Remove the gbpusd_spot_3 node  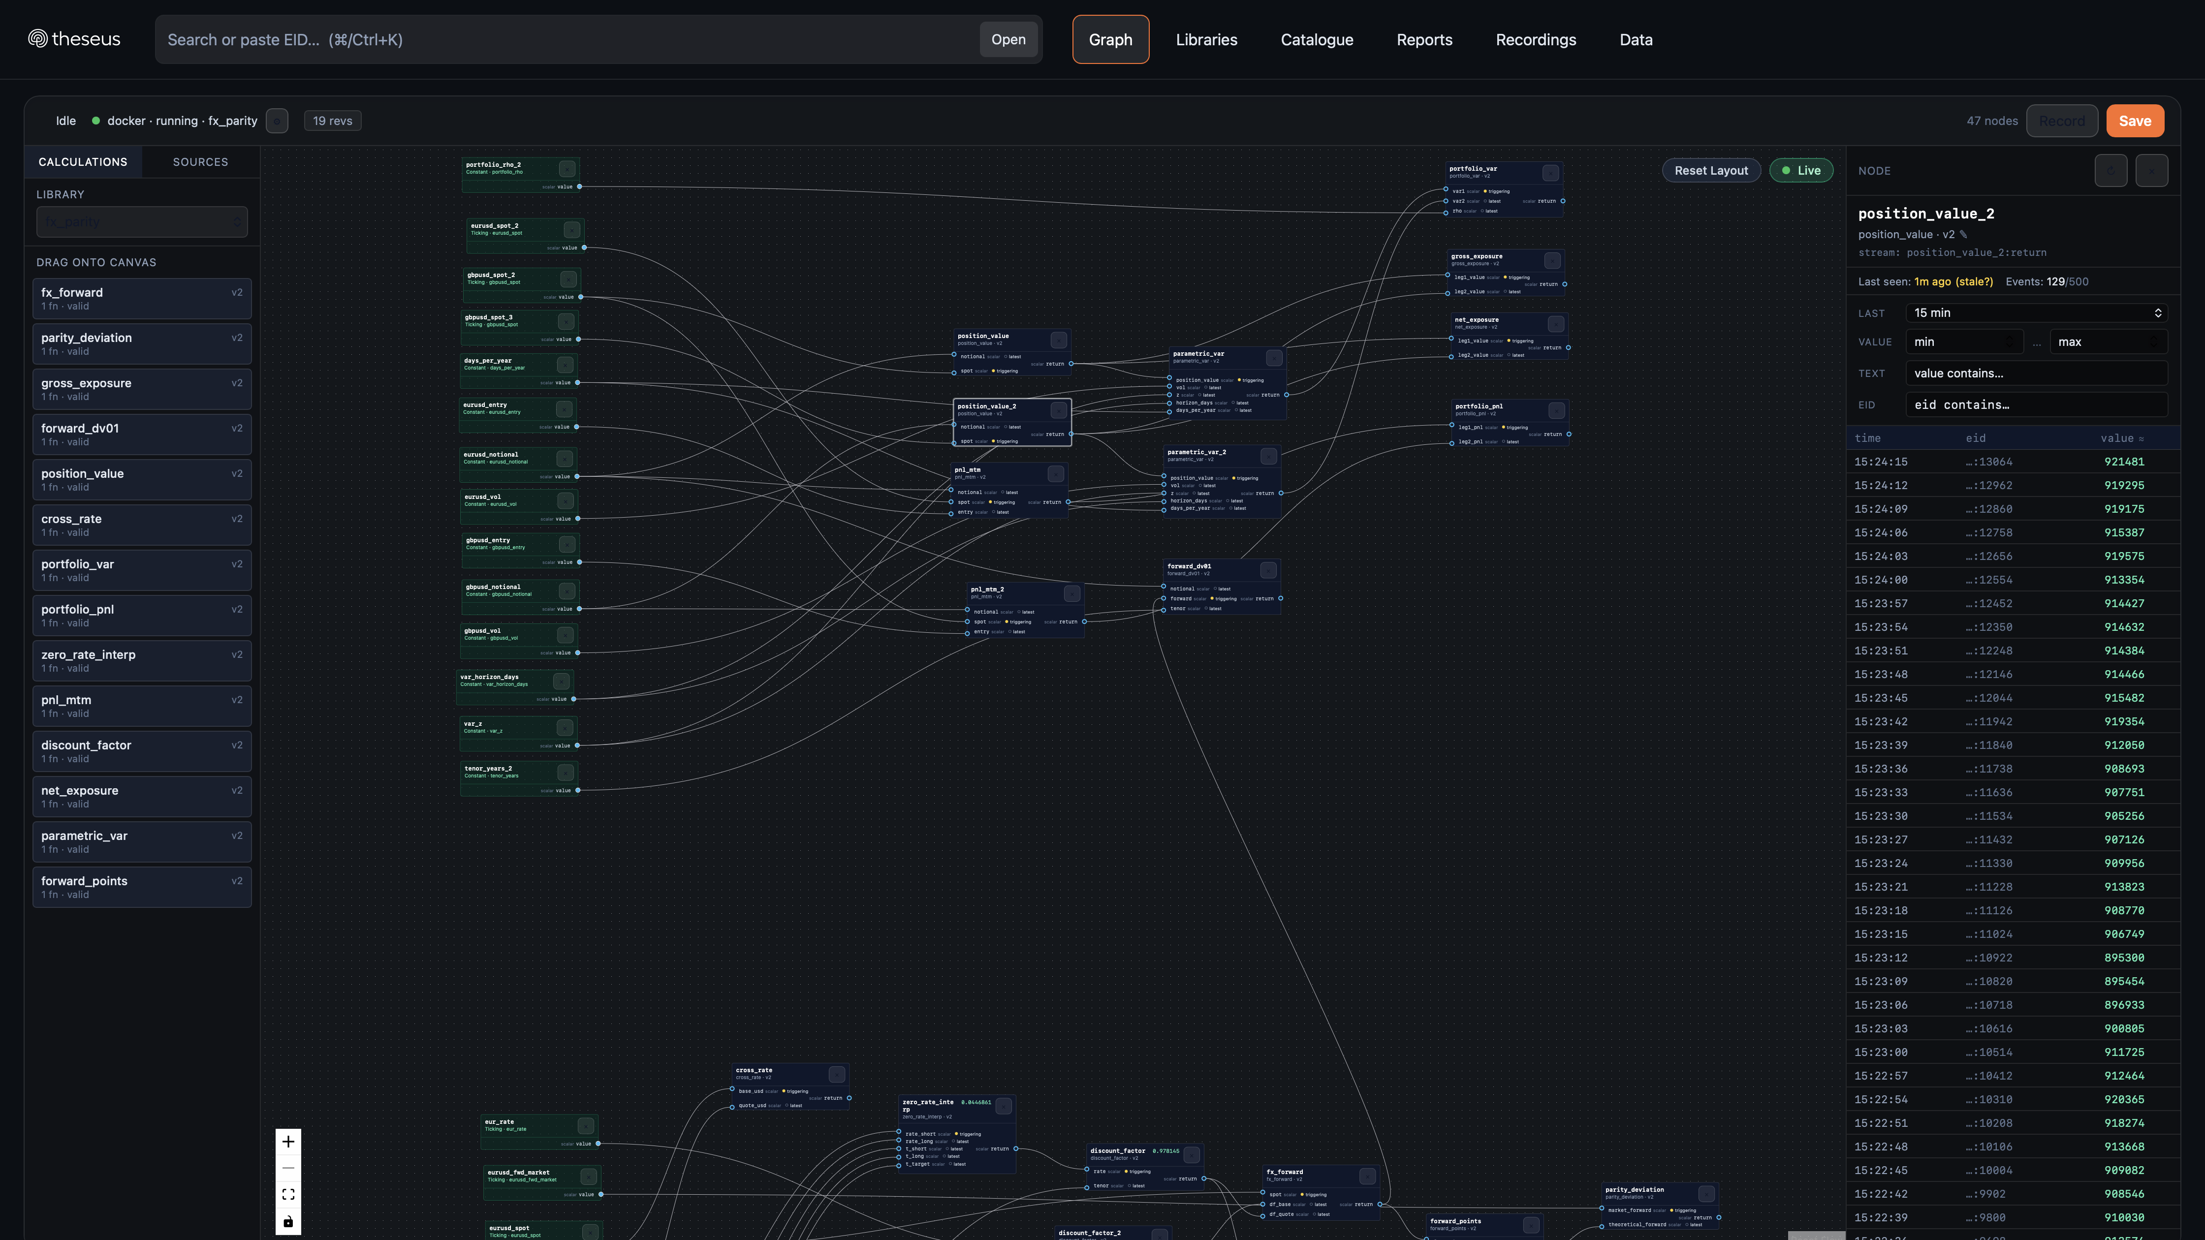click(566, 321)
